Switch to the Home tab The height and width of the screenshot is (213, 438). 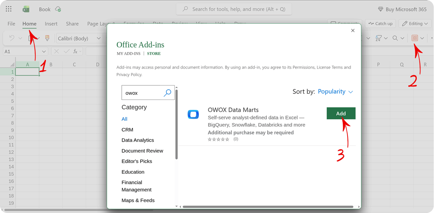[29, 24]
